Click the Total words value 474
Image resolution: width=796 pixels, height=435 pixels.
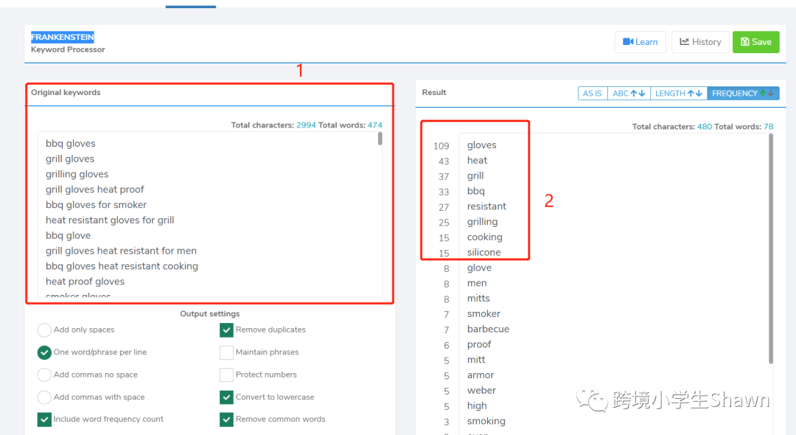click(x=374, y=125)
